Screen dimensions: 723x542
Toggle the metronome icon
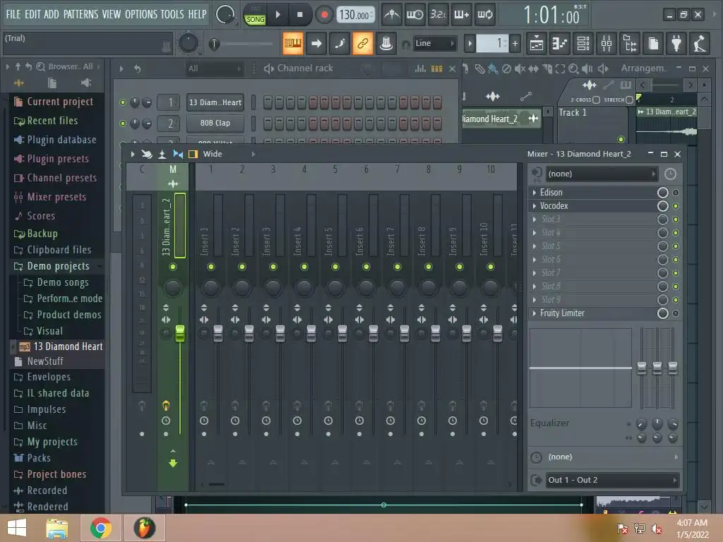point(392,15)
